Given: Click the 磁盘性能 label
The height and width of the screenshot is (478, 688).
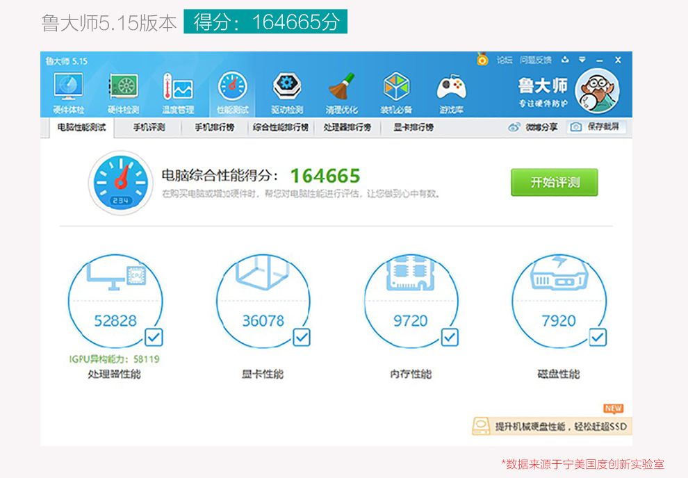Looking at the screenshot, I should (559, 374).
